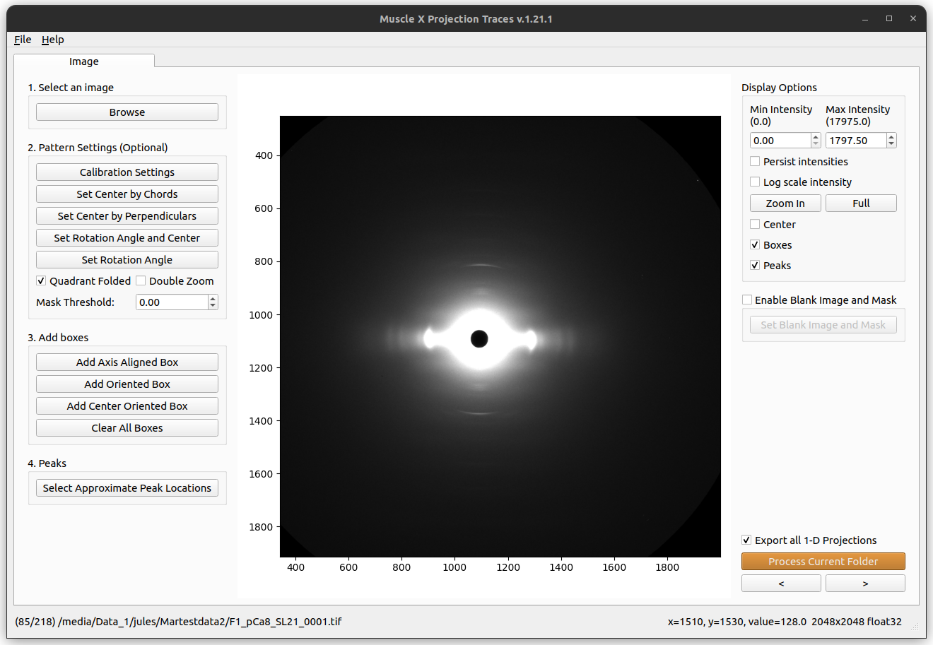Decrease Max Intensity with down arrow

coord(891,144)
